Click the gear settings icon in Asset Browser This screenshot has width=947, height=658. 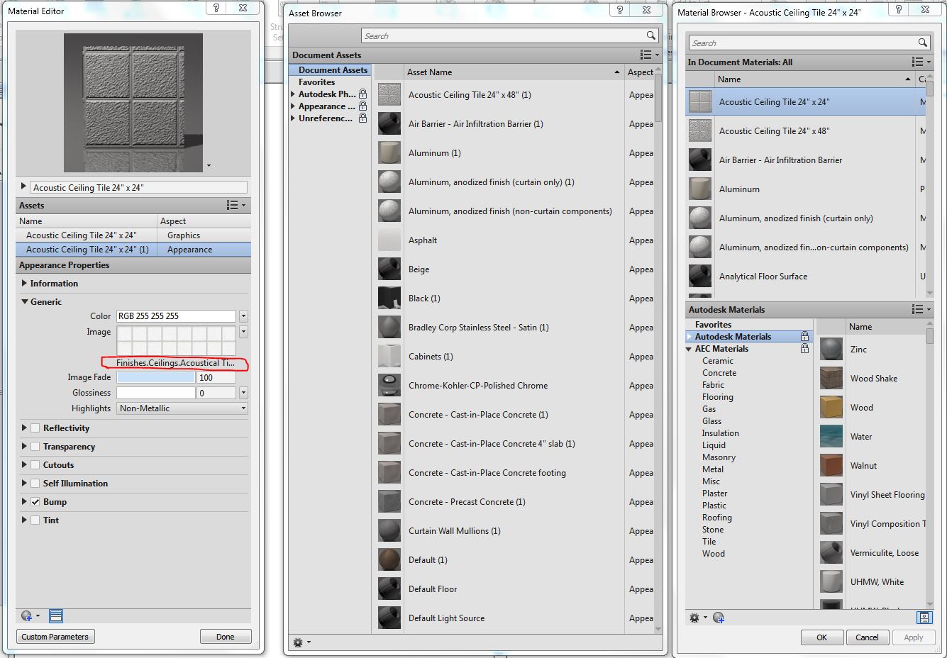298,642
